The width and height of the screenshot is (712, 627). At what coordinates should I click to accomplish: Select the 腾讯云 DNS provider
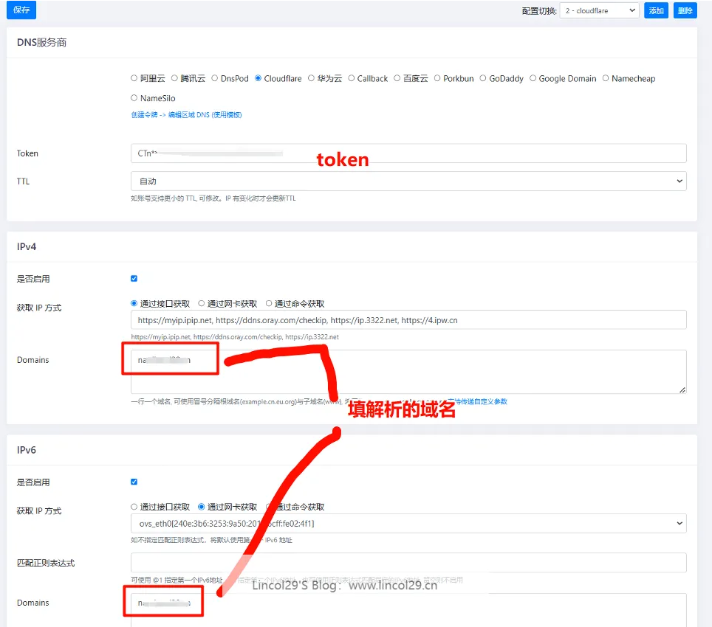click(x=174, y=78)
